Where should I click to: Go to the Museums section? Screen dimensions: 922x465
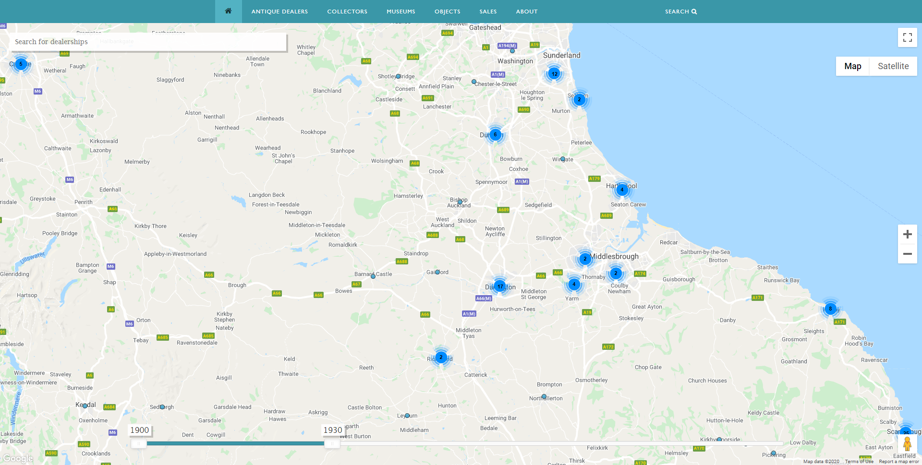pyautogui.click(x=400, y=12)
